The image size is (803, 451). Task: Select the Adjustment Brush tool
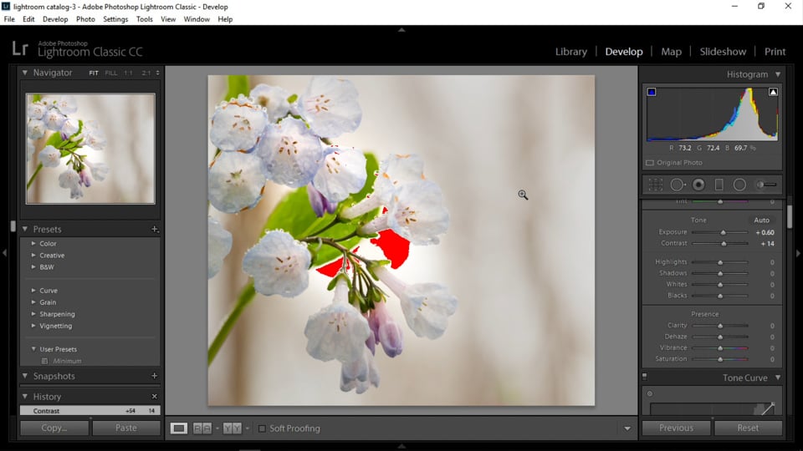[x=767, y=185]
